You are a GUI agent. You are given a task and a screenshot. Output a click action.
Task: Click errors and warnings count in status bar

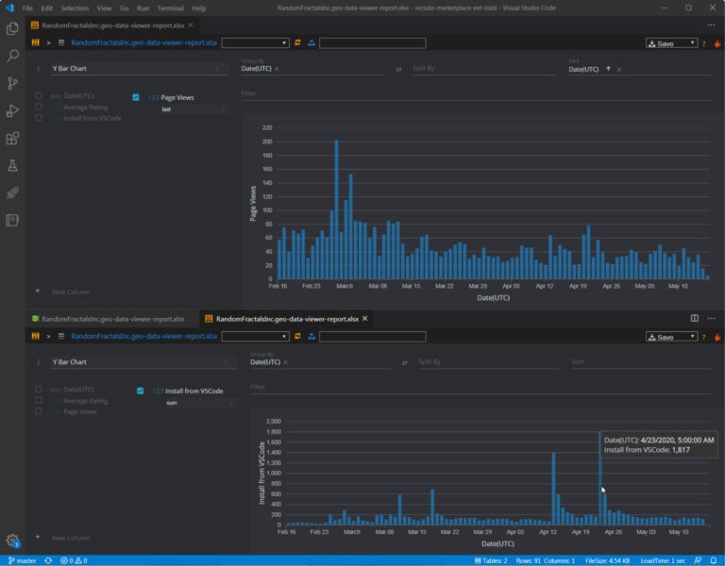pyautogui.click(x=74, y=560)
